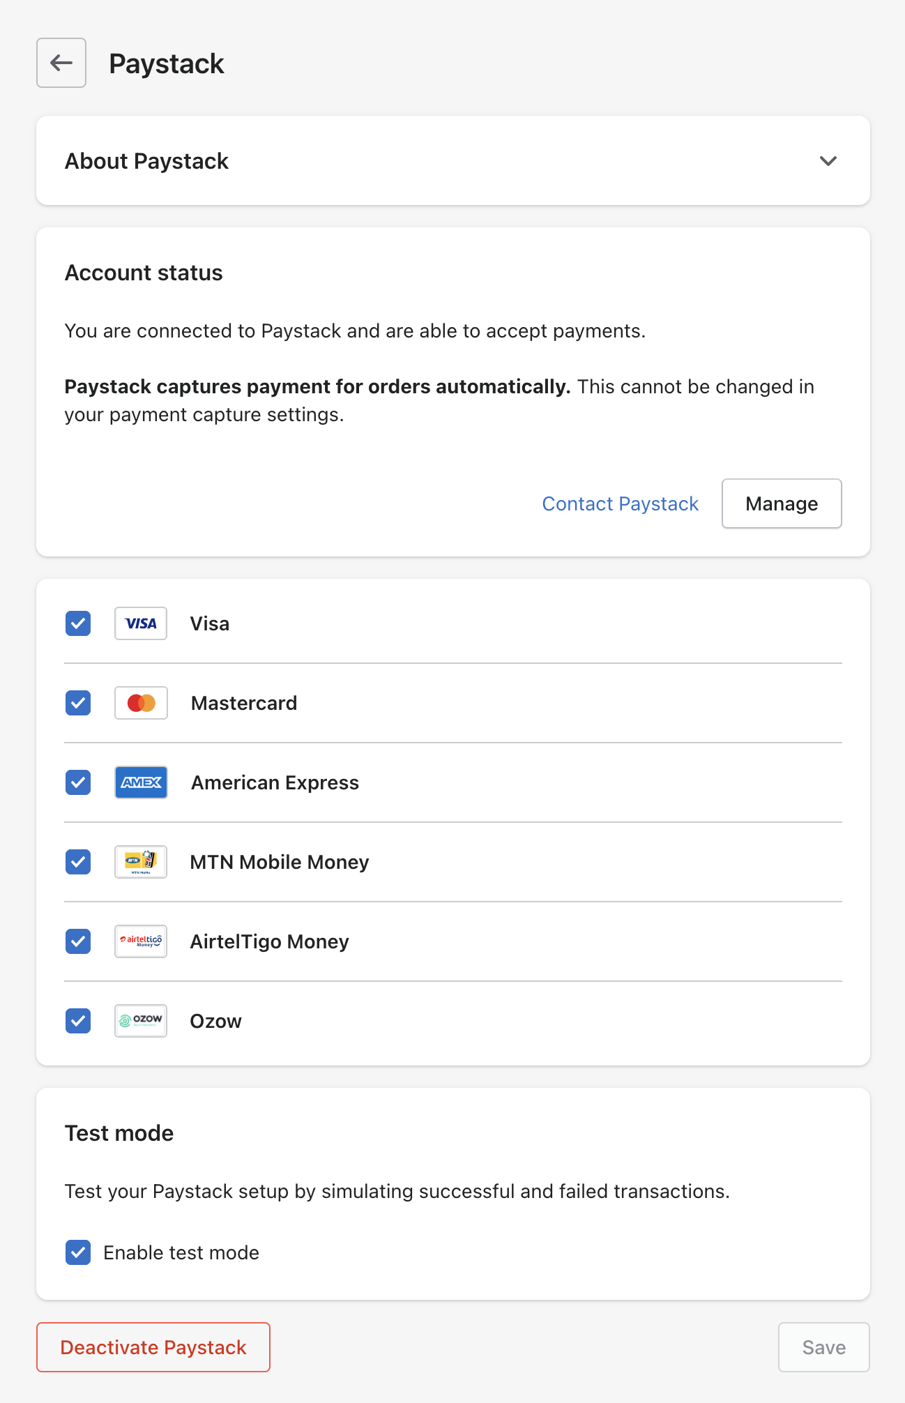Click the American Express label text

coord(275,782)
